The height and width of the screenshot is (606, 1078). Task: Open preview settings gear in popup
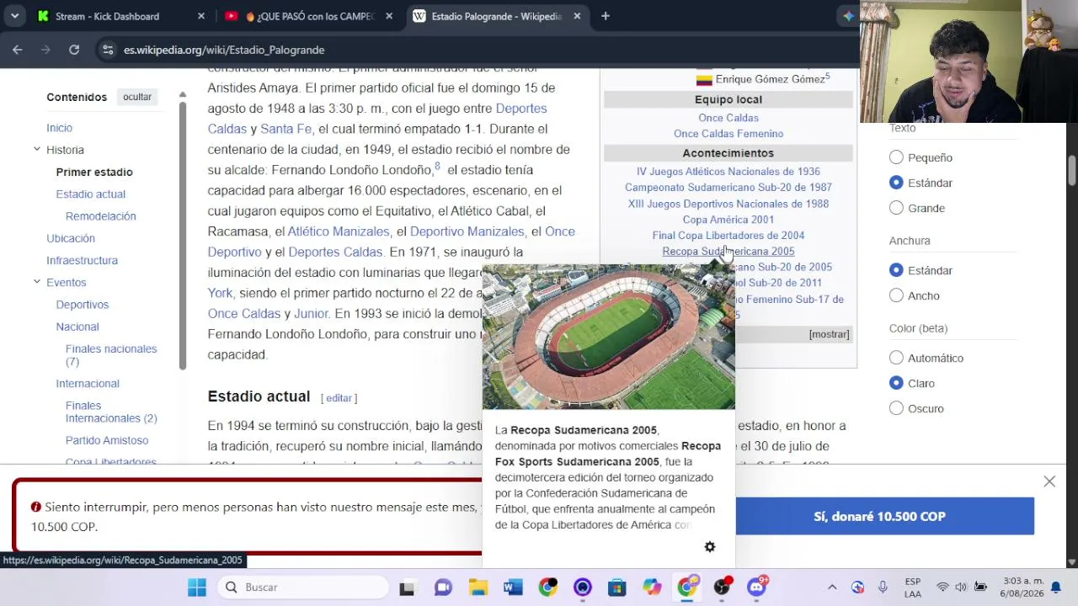[710, 547]
